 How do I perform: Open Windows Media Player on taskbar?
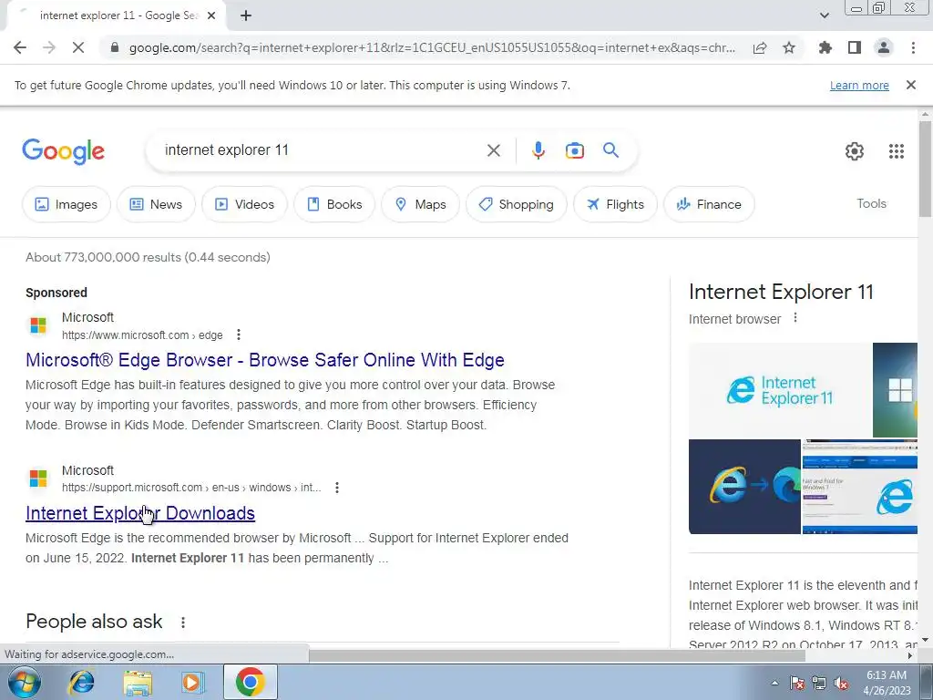[x=192, y=682]
